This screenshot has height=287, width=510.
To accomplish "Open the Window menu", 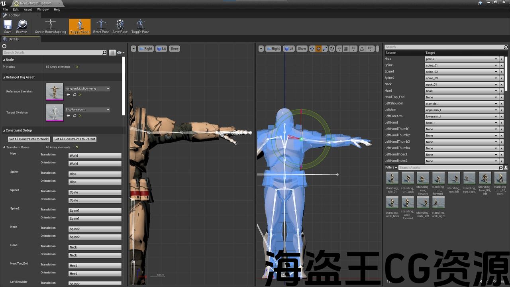I will click(43, 10).
